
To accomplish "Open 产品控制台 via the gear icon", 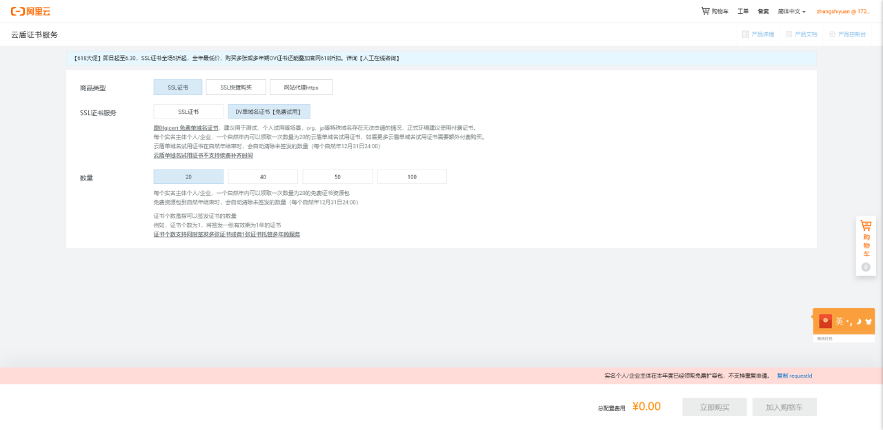I will tap(831, 34).
